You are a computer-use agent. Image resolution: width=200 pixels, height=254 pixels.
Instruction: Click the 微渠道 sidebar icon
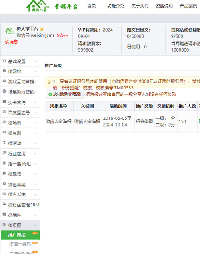tap(4, 224)
